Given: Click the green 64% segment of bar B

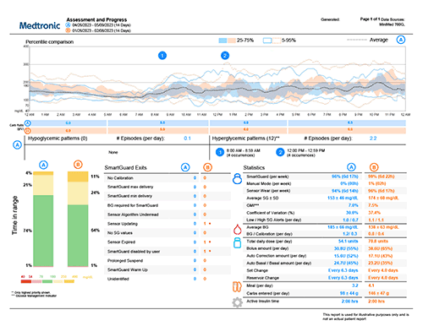Looking at the screenshot, I should pyautogui.click(x=78, y=235).
